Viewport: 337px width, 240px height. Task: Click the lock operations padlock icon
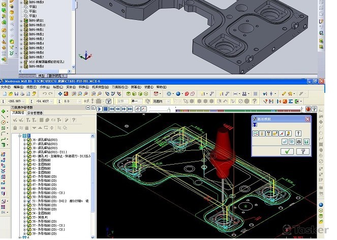tap(15, 128)
